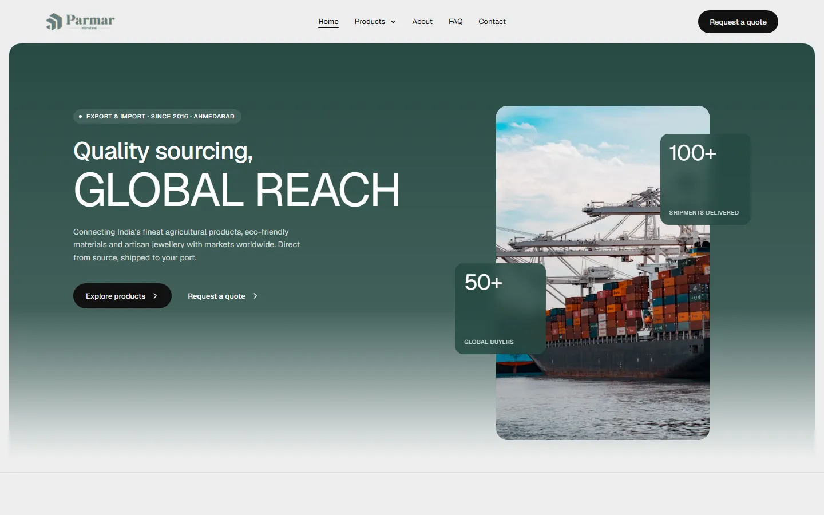This screenshot has width=824, height=515.
Task: Navigate to the FAQ page
Action: pyautogui.click(x=455, y=22)
